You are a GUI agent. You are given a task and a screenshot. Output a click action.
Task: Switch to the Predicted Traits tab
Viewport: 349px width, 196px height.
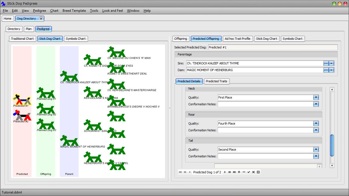coord(217,81)
